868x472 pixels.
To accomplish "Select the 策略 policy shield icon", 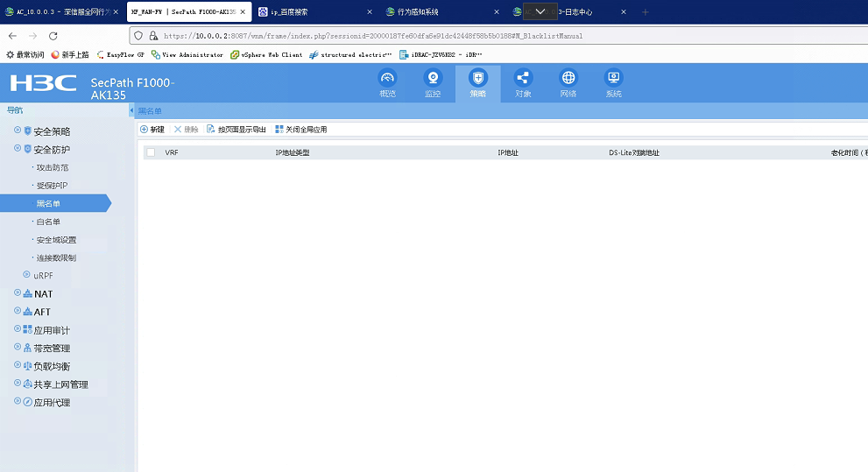I will [x=477, y=78].
